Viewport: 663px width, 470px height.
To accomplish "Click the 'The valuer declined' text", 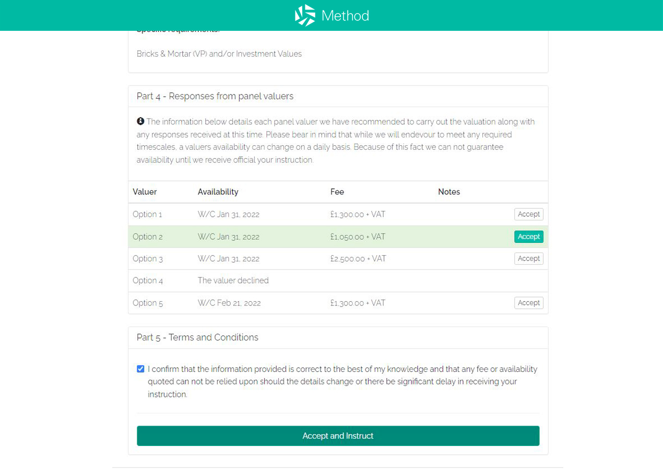I will coord(233,280).
